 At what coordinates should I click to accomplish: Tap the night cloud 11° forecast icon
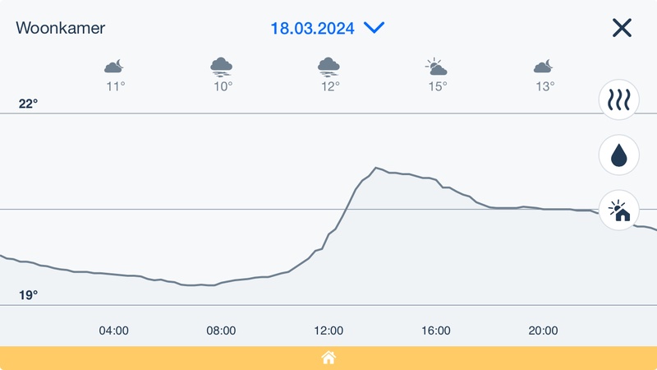pyautogui.click(x=114, y=66)
